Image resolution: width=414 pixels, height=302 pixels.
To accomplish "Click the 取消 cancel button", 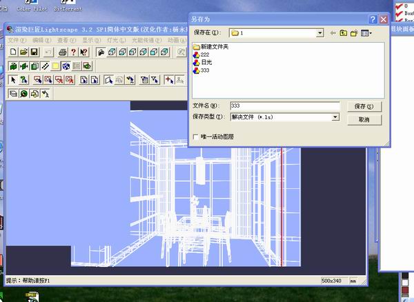I will (364, 120).
